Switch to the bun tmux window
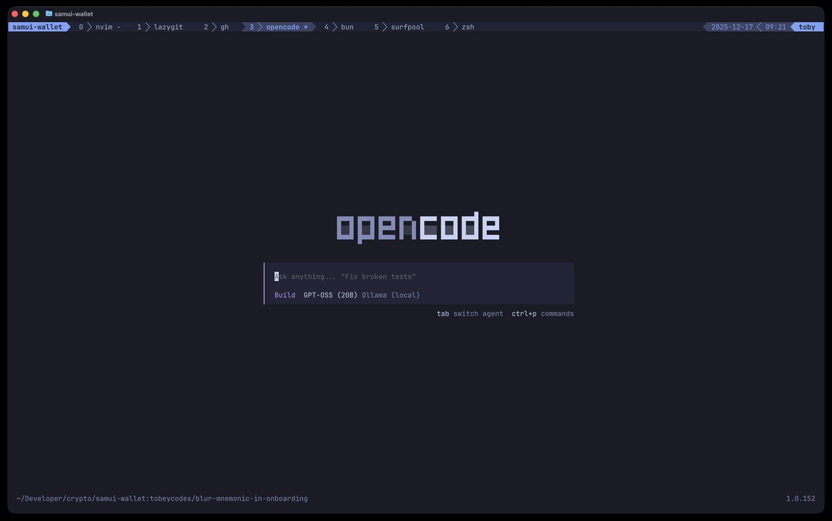This screenshot has width=832, height=521. (339, 27)
